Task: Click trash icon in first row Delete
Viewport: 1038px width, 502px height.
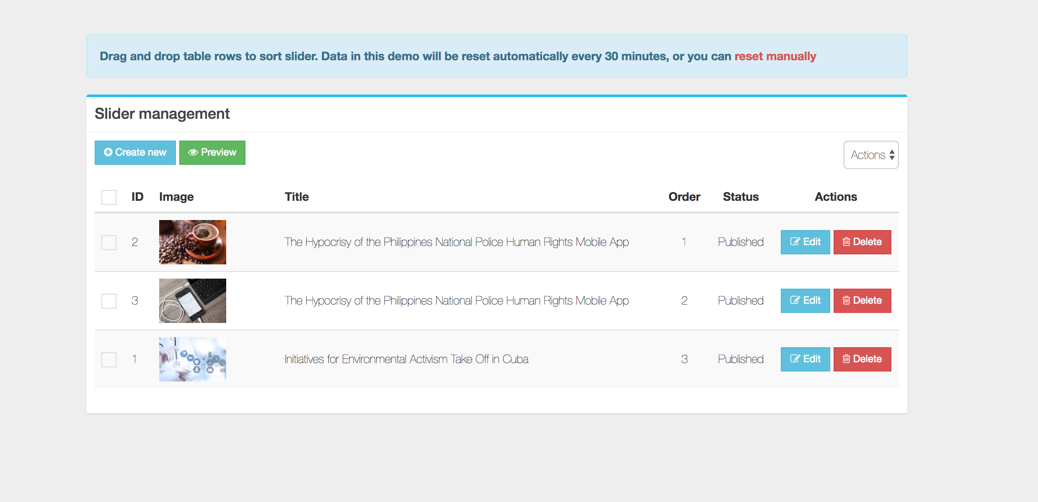Action: 846,242
